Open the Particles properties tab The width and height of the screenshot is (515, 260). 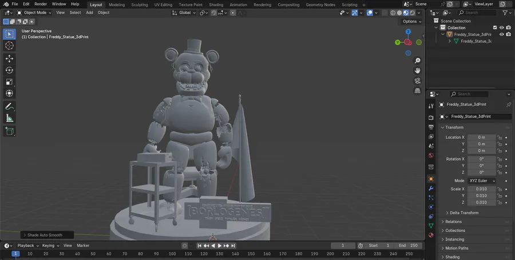431,198
